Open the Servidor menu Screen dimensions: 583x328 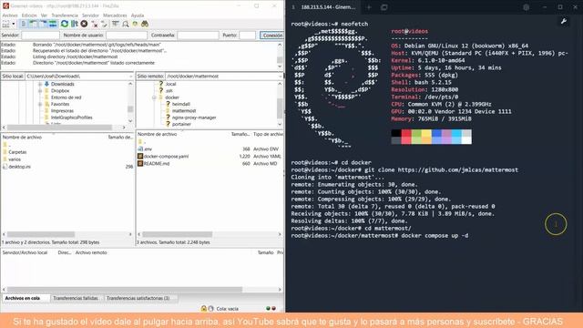click(x=90, y=15)
